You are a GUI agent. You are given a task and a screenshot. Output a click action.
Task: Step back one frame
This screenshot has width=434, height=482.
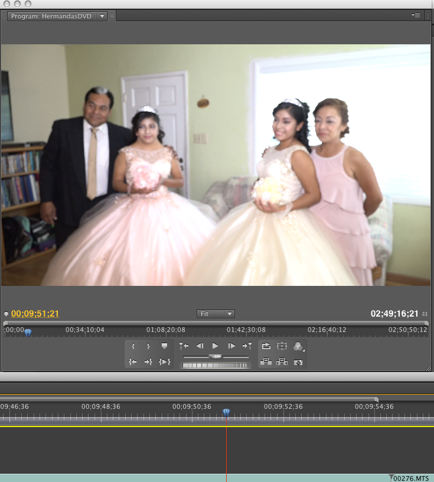tap(200, 346)
